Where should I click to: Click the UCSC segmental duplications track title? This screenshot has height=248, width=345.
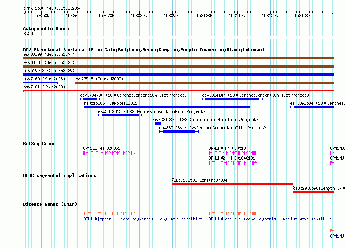(x=60, y=175)
